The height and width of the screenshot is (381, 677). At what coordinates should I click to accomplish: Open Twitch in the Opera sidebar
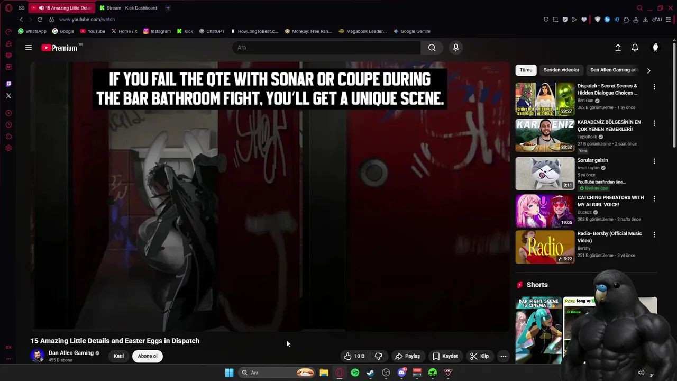tap(8, 84)
